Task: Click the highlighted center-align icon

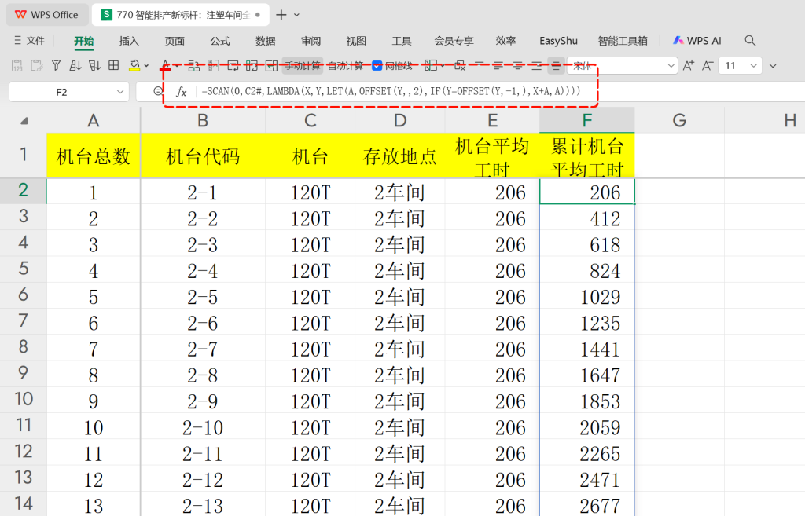Action: pyautogui.click(x=556, y=66)
